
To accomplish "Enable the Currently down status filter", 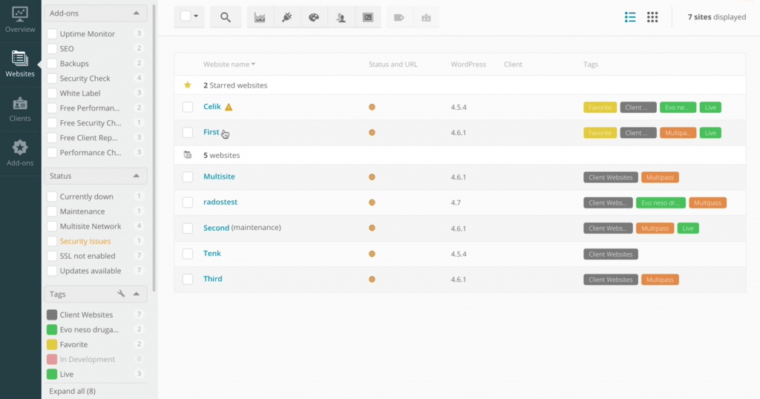I will coord(52,197).
